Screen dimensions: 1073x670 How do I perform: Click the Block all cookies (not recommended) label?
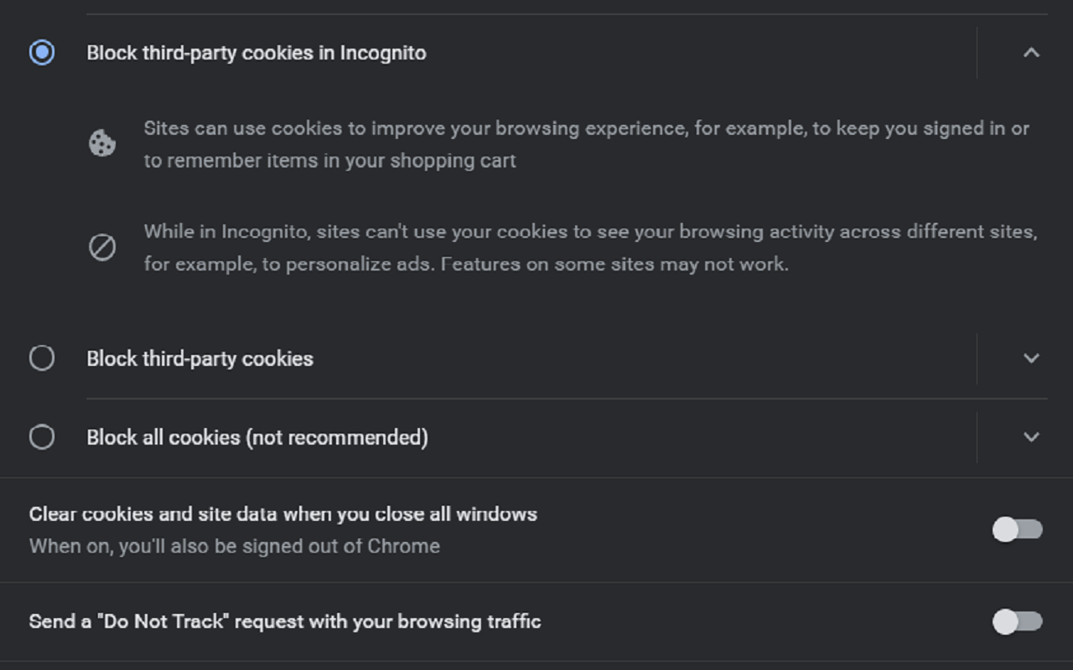(257, 437)
